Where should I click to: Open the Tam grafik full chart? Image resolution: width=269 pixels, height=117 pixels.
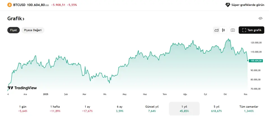(x=251, y=30)
